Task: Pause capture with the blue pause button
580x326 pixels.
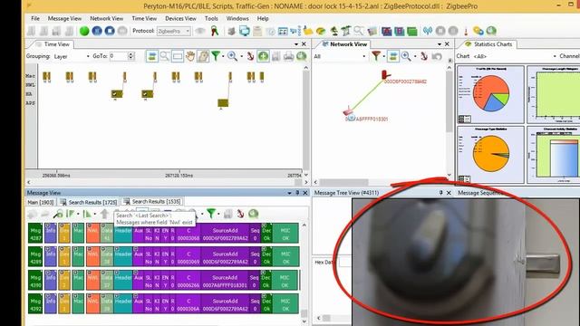Action: coord(97,31)
